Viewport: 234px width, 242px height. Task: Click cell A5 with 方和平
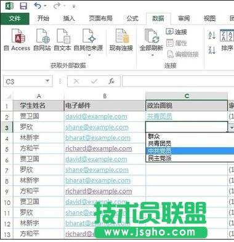pos(39,148)
